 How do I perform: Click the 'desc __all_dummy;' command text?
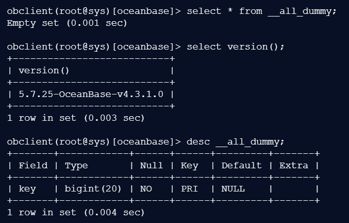[x=236, y=141]
